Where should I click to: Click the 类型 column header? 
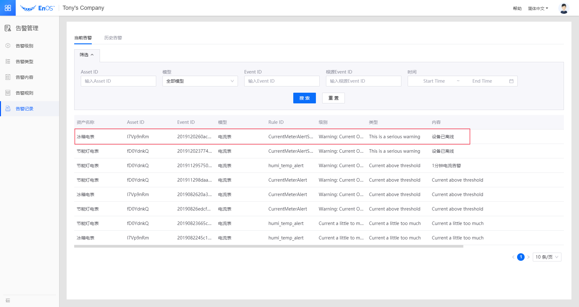coord(373,122)
